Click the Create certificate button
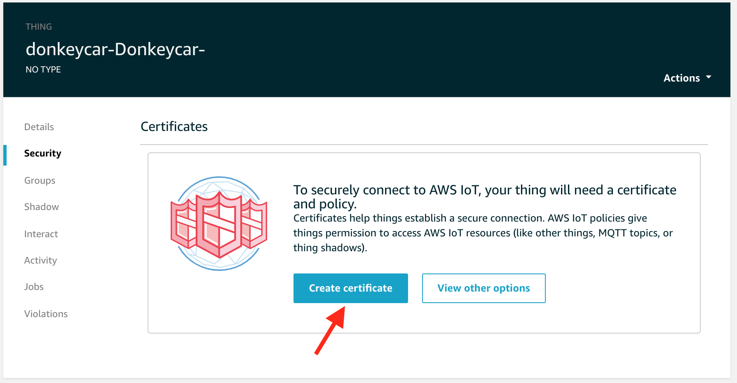This screenshot has height=383, width=737. 350,288
